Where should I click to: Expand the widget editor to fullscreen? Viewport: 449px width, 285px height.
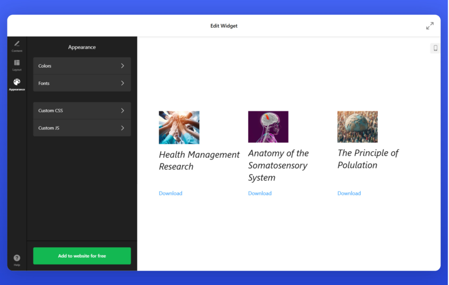coord(430,26)
